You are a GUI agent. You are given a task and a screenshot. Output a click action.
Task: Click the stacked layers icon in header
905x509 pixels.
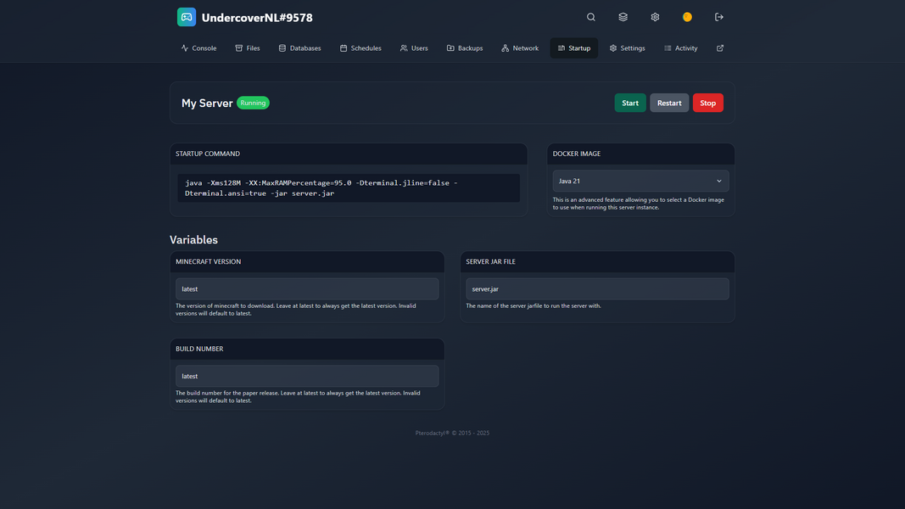(x=623, y=17)
